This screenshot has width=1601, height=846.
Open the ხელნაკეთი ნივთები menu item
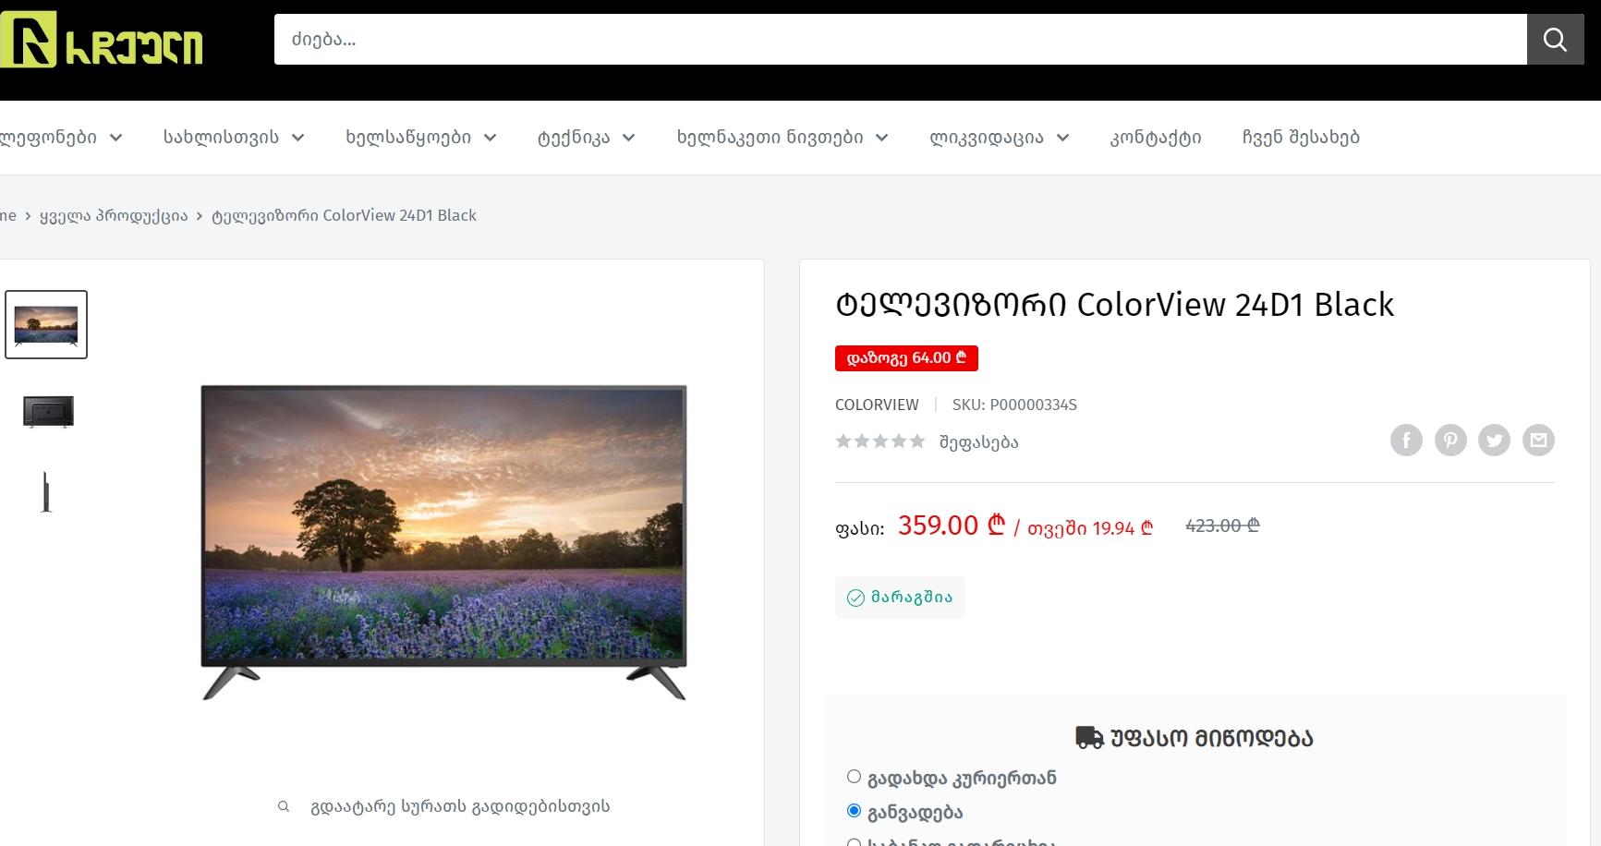point(770,138)
